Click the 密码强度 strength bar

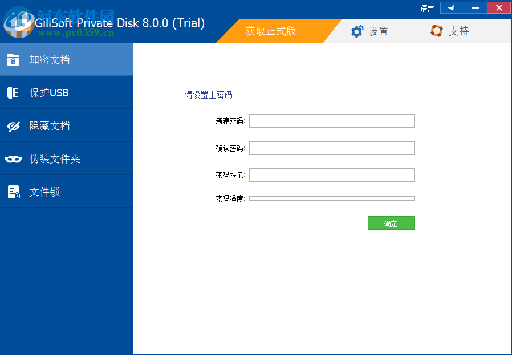click(332, 198)
